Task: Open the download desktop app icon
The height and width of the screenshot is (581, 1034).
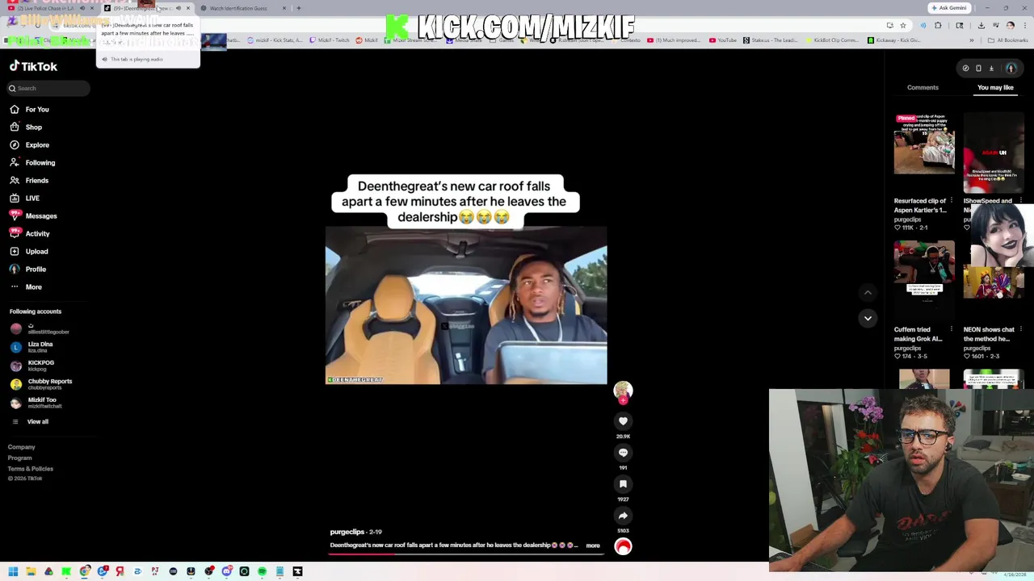Action: pyautogui.click(x=991, y=69)
